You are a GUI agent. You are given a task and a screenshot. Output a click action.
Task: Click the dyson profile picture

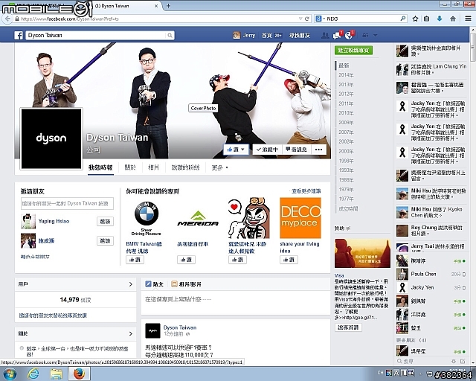(x=51, y=138)
